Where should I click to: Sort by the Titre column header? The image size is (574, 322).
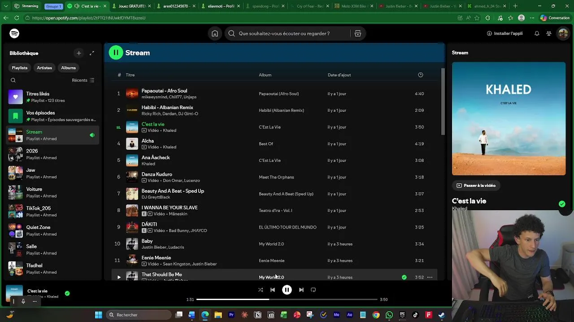pos(130,75)
